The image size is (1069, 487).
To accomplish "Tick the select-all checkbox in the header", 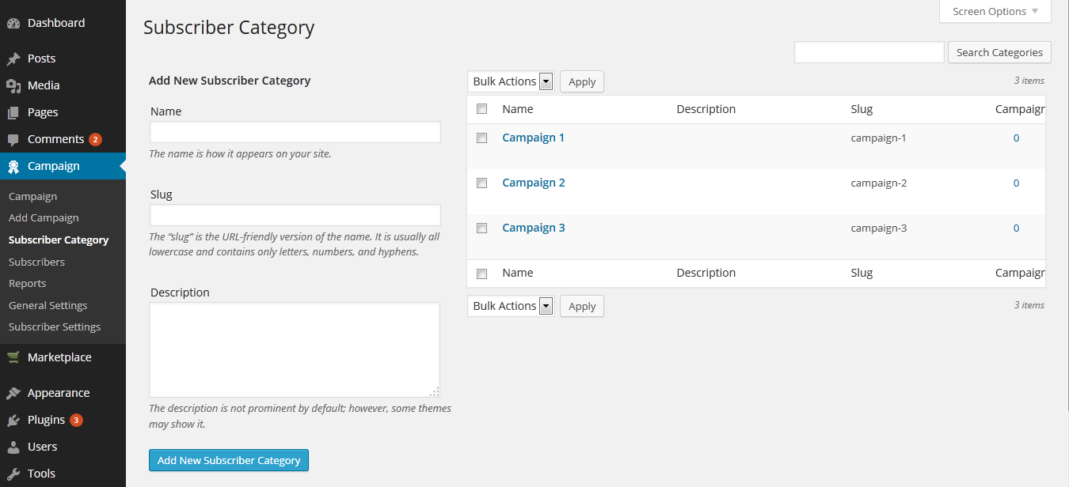I will click(482, 108).
